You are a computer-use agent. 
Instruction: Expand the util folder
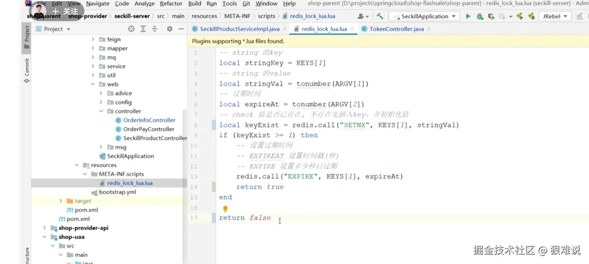(93, 75)
